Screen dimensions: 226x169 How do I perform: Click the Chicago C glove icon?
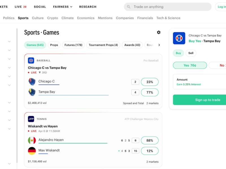click(x=32, y=82)
